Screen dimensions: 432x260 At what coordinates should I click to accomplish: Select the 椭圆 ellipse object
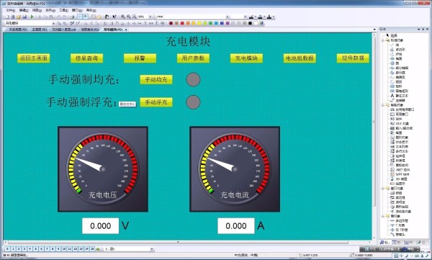coord(396,58)
